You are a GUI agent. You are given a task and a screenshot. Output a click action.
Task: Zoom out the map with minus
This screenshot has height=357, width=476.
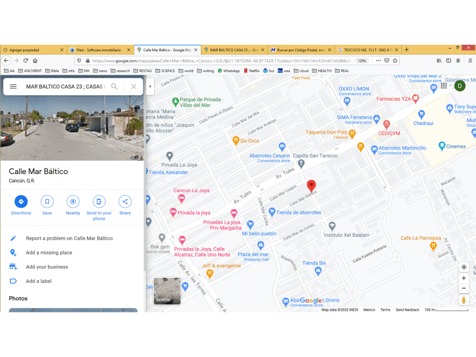(464, 288)
